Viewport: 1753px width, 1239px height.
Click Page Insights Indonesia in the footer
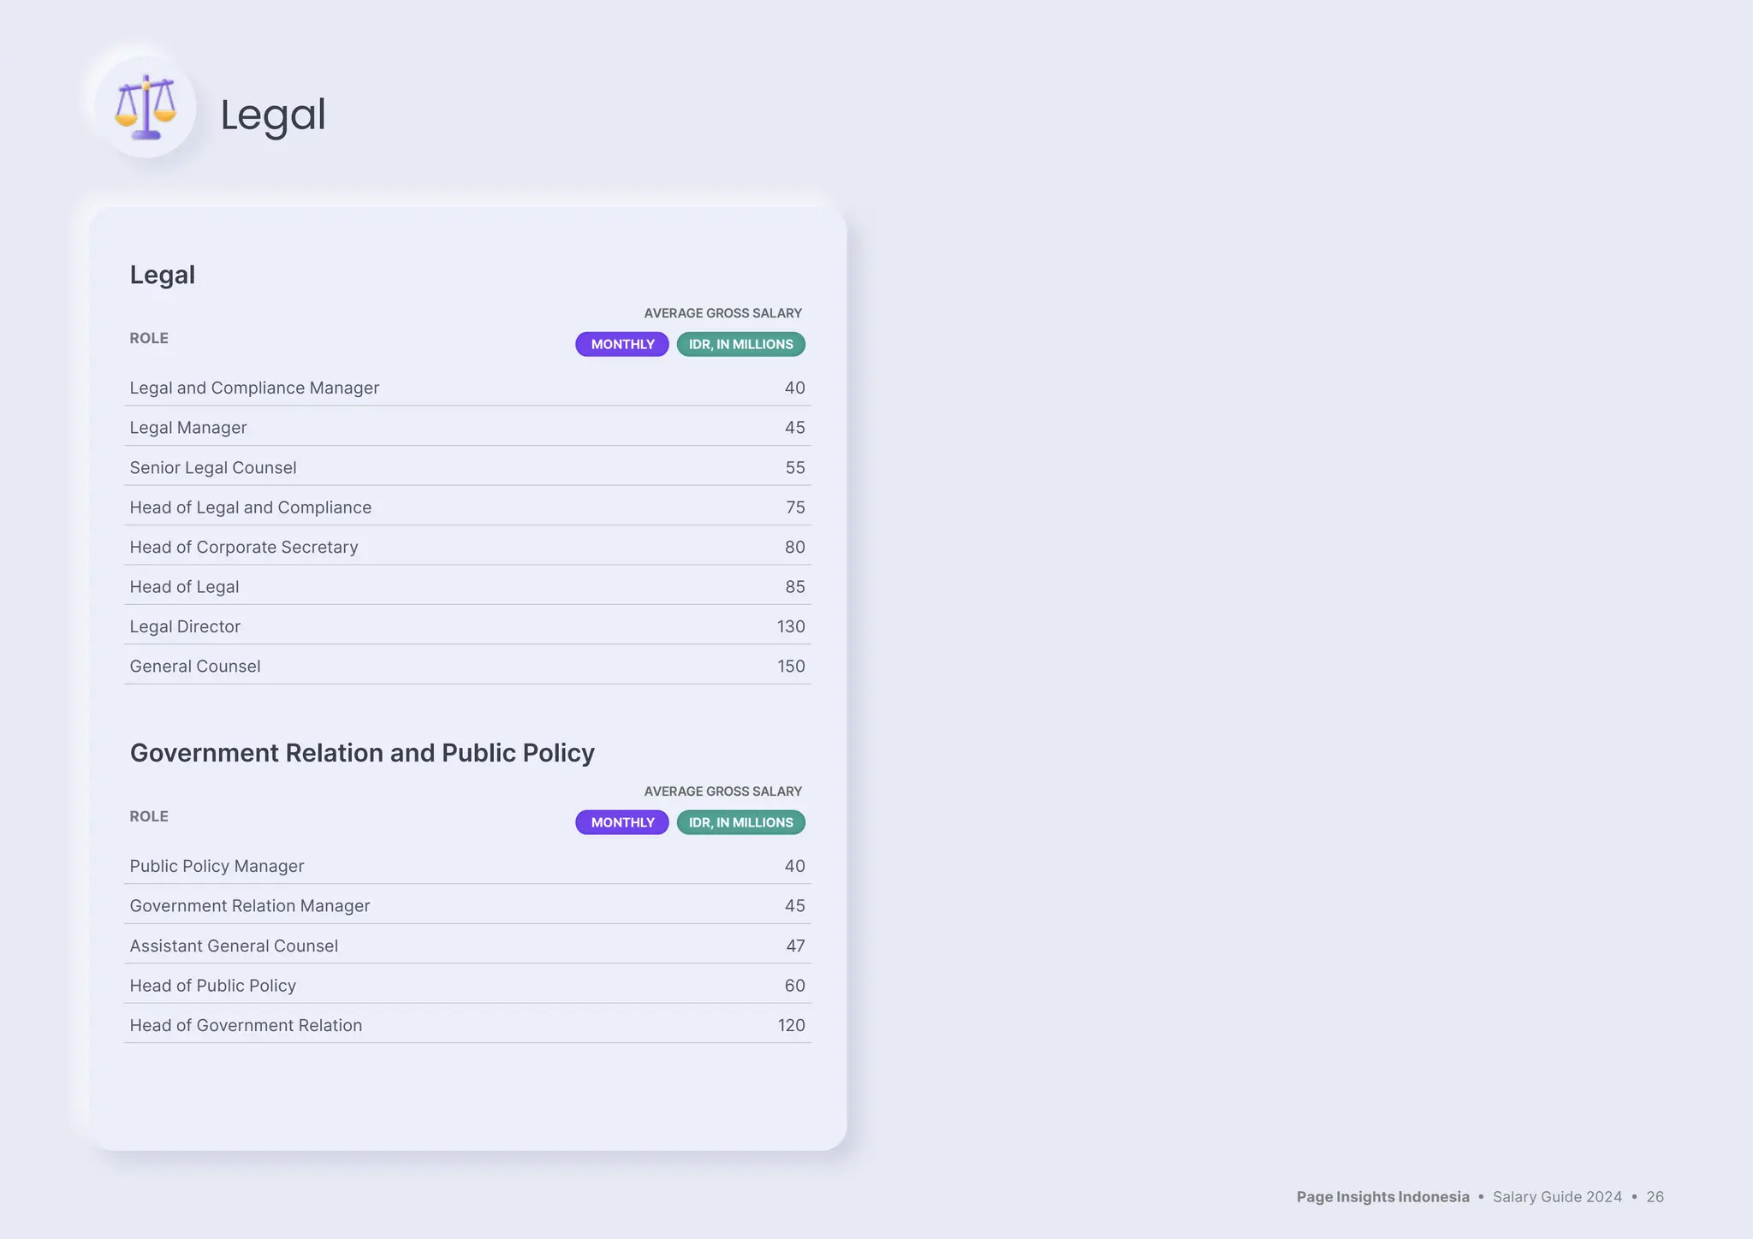point(1382,1197)
